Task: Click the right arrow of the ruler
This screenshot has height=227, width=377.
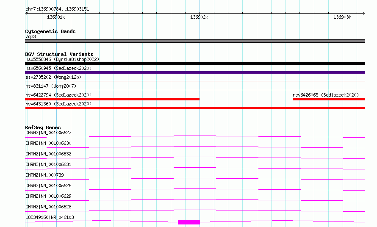Action: point(363,14)
